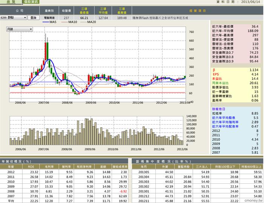Click the 本益比 label

tap(217, 79)
